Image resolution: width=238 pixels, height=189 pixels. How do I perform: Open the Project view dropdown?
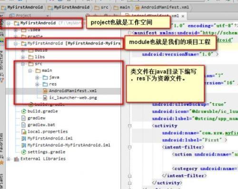(x=47, y=16)
